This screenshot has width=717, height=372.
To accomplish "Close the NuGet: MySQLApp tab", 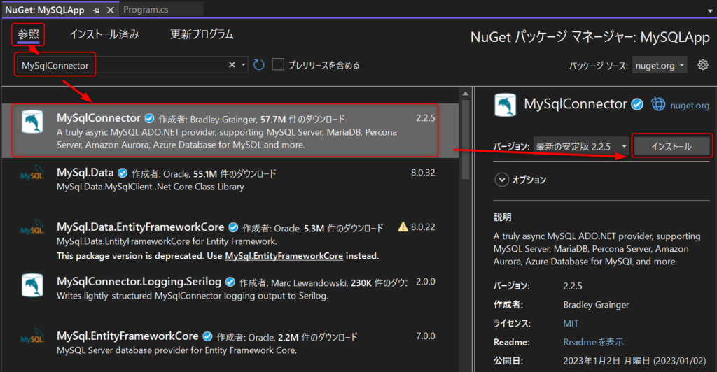I will click(110, 10).
